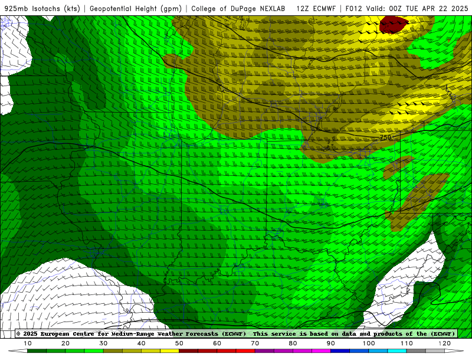The width and height of the screenshot is (472, 354).
Task: Click the "College of DuPage NEXLAB" header text
Action: tap(238, 8)
